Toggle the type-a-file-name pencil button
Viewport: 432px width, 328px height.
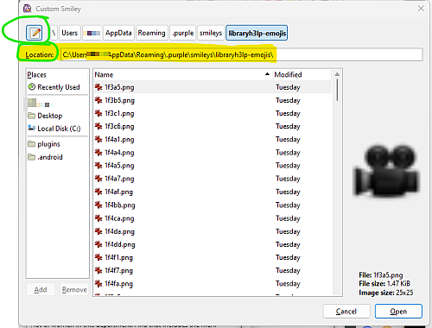click(x=35, y=33)
